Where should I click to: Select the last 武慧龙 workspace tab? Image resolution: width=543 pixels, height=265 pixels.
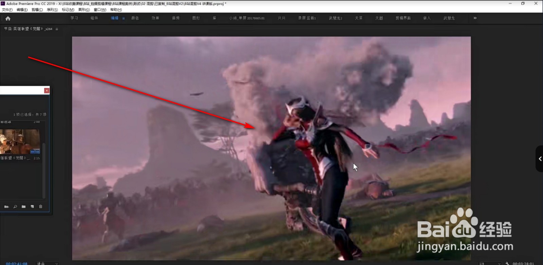449,18
